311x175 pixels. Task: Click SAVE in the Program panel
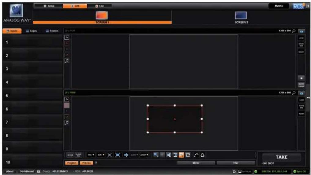[x=301, y=45]
